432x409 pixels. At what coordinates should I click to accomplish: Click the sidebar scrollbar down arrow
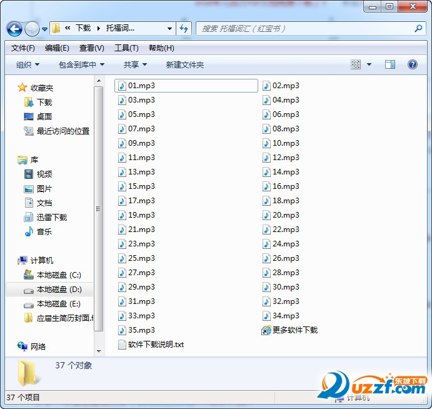[x=99, y=351]
